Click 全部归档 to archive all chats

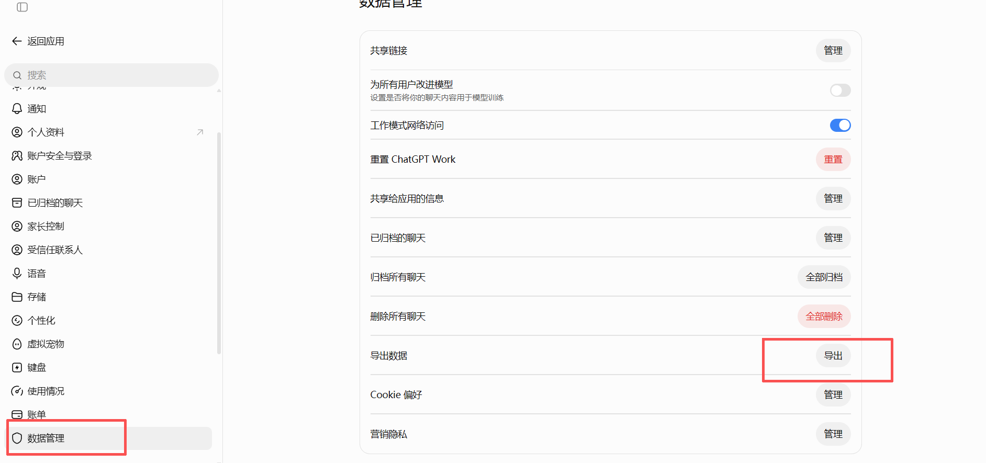pyautogui.click(x=824, y=277)
